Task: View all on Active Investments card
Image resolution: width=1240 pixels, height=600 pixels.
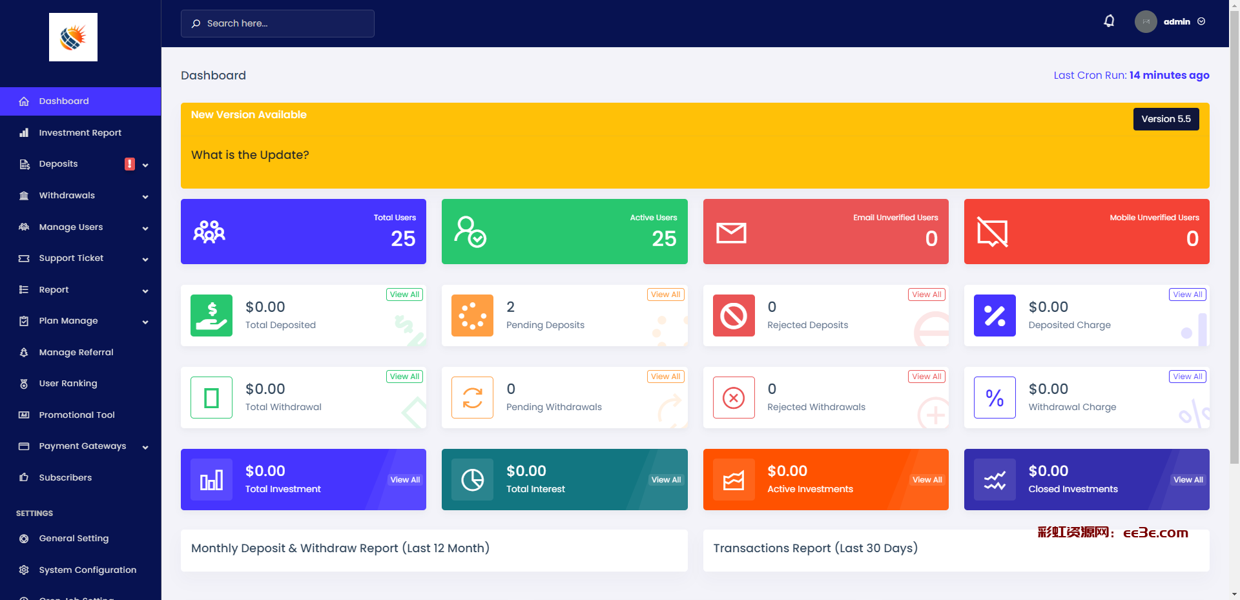Action: pyautogui.click(x=927, y=480)
